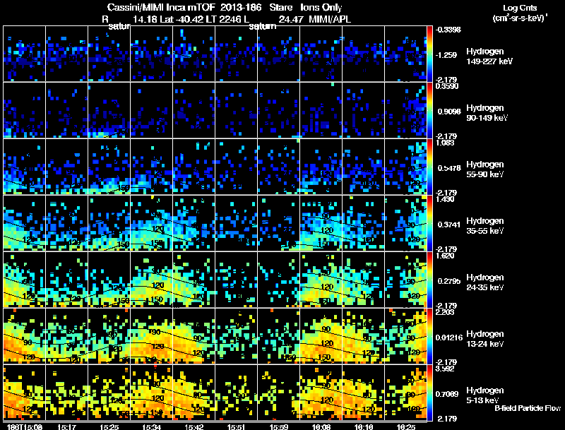This screenshot has height=430, width=565.
Task: Click the '186T15:08' time axis label
Action: pos(25,426)
